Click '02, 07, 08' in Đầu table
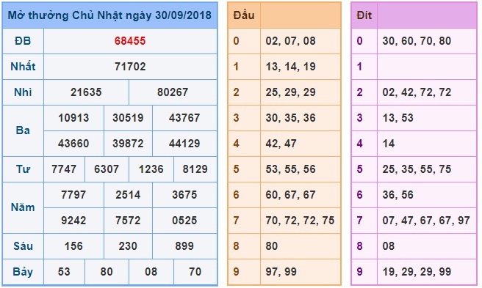482x288 pixels. (x=290, y=41)
